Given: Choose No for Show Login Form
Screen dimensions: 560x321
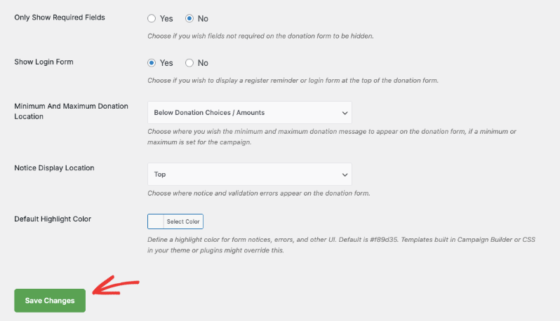Looking at the screenshot, I should click(189, 62).
